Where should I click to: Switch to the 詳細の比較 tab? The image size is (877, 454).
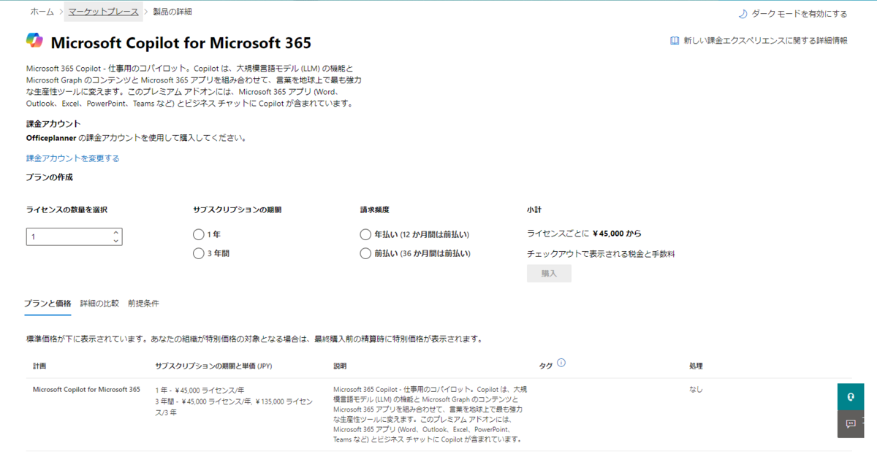point(99,303)
